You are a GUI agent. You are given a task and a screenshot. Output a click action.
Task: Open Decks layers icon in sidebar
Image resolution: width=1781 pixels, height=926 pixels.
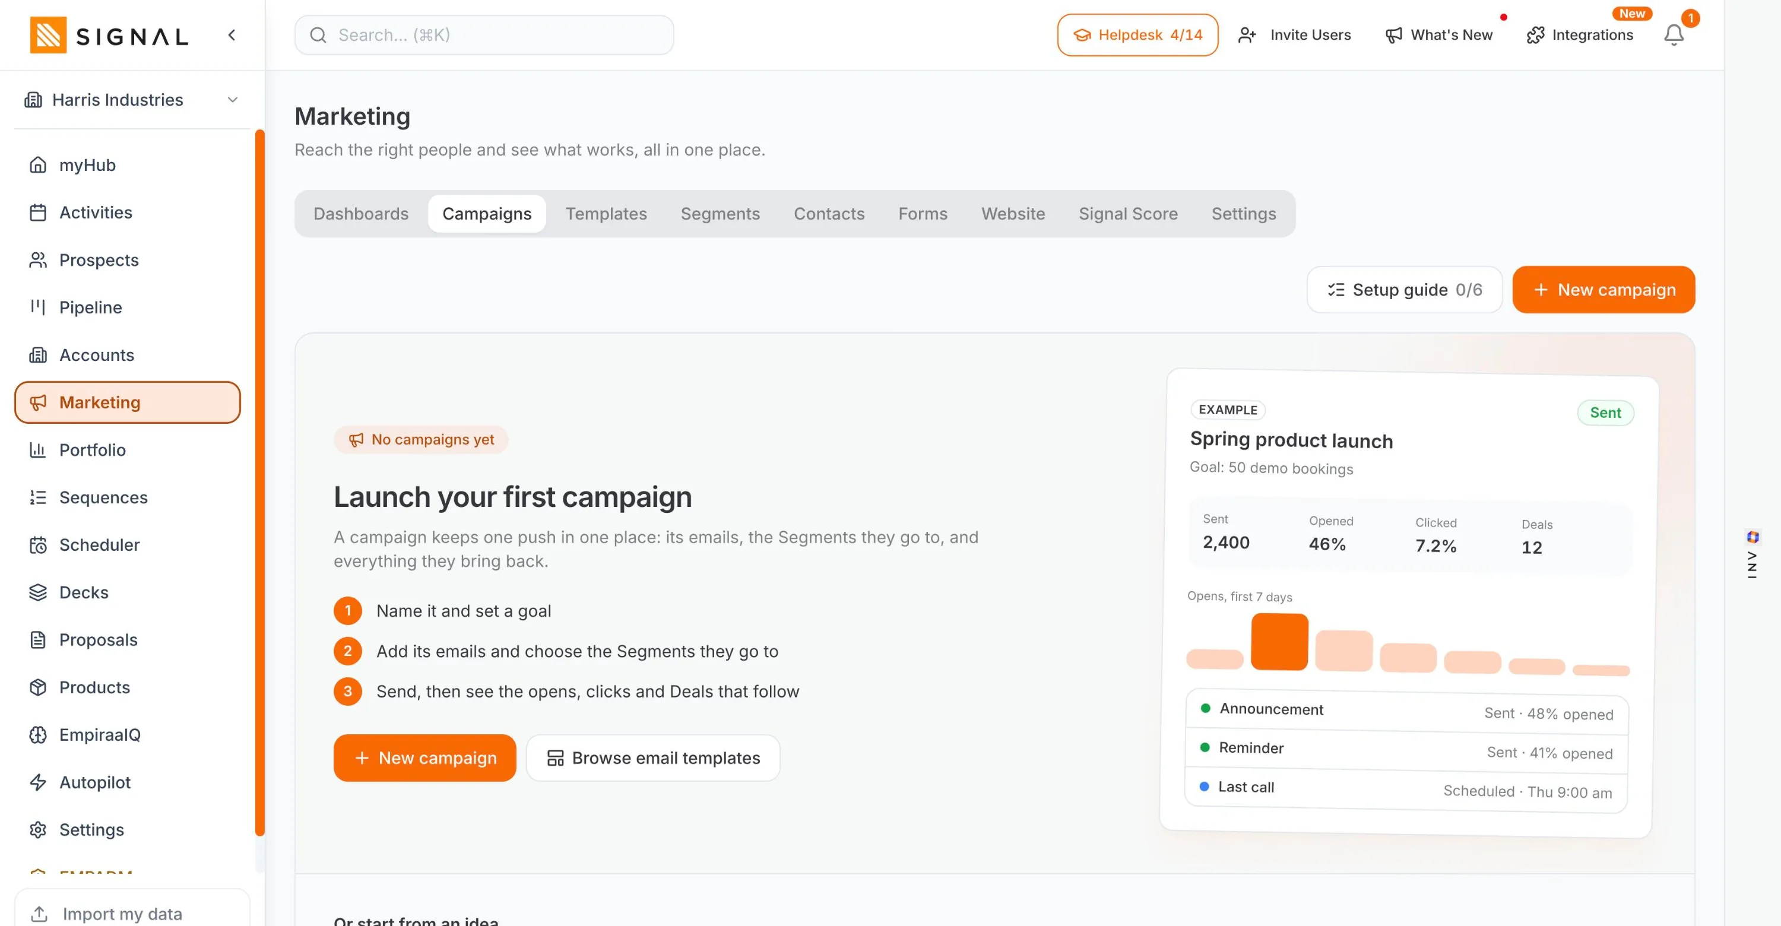(38, 593)
